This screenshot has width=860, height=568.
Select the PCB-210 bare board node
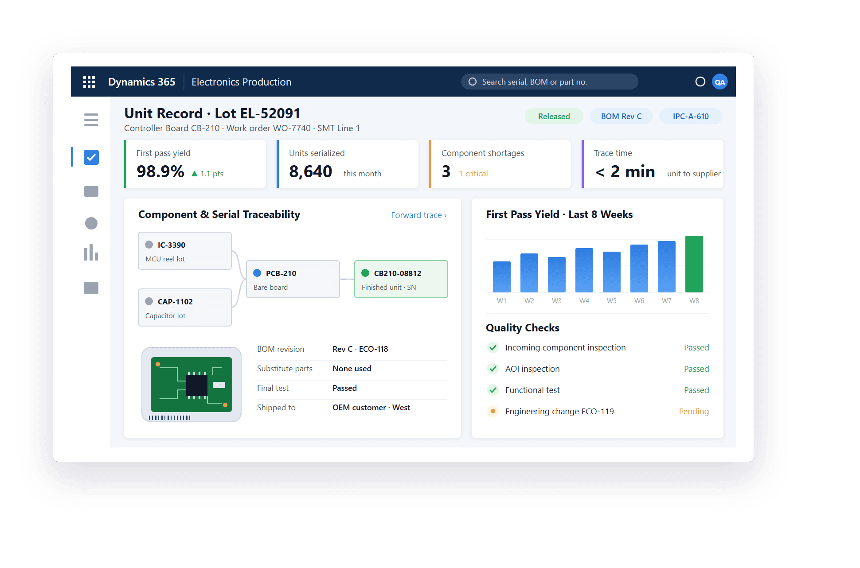293,279
